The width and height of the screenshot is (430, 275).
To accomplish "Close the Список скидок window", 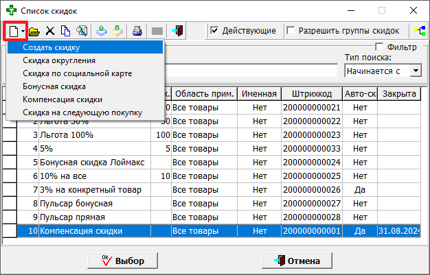I will tap(414, 11).
